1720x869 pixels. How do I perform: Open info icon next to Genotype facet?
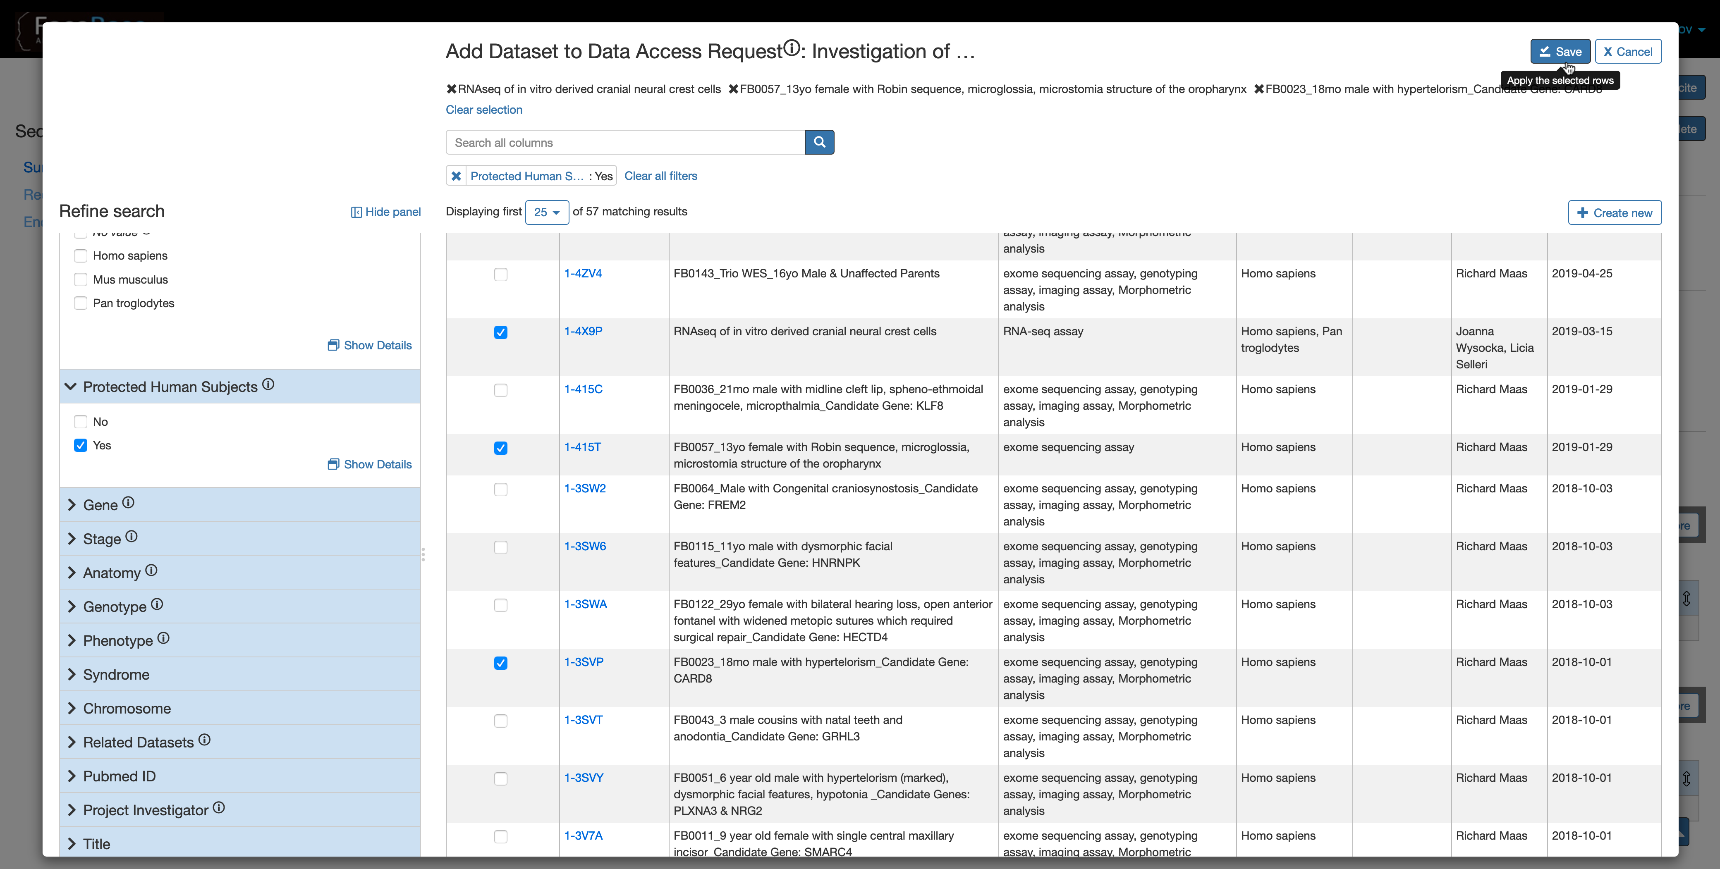point(157,604)
